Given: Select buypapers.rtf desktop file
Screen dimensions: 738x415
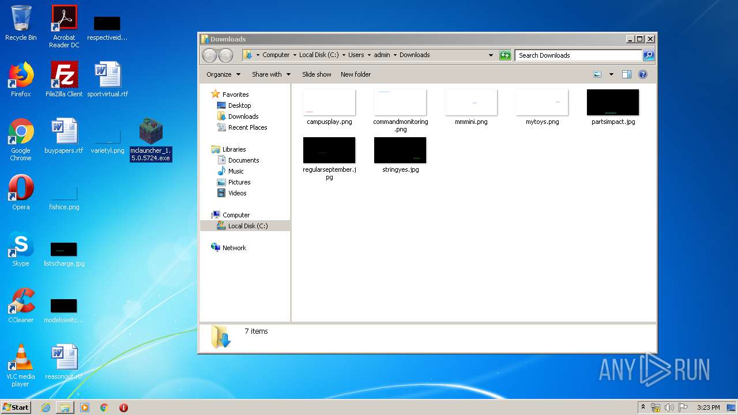Looking at the screenshot, I should click(x=64, y=136).
